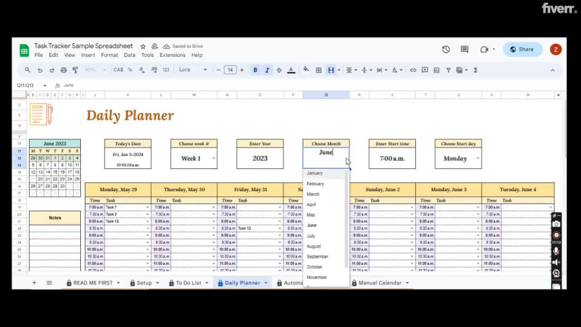Click the 7:00 a.m. start time cell
Image resolution: width=581 pixels, height=327 pixels.
pyautogui.click(x=392, y=158)
